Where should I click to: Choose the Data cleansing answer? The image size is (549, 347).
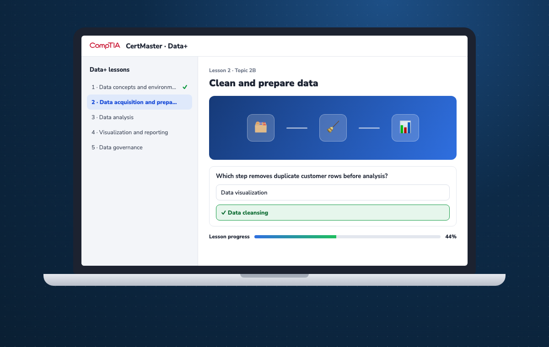point(333,213)
